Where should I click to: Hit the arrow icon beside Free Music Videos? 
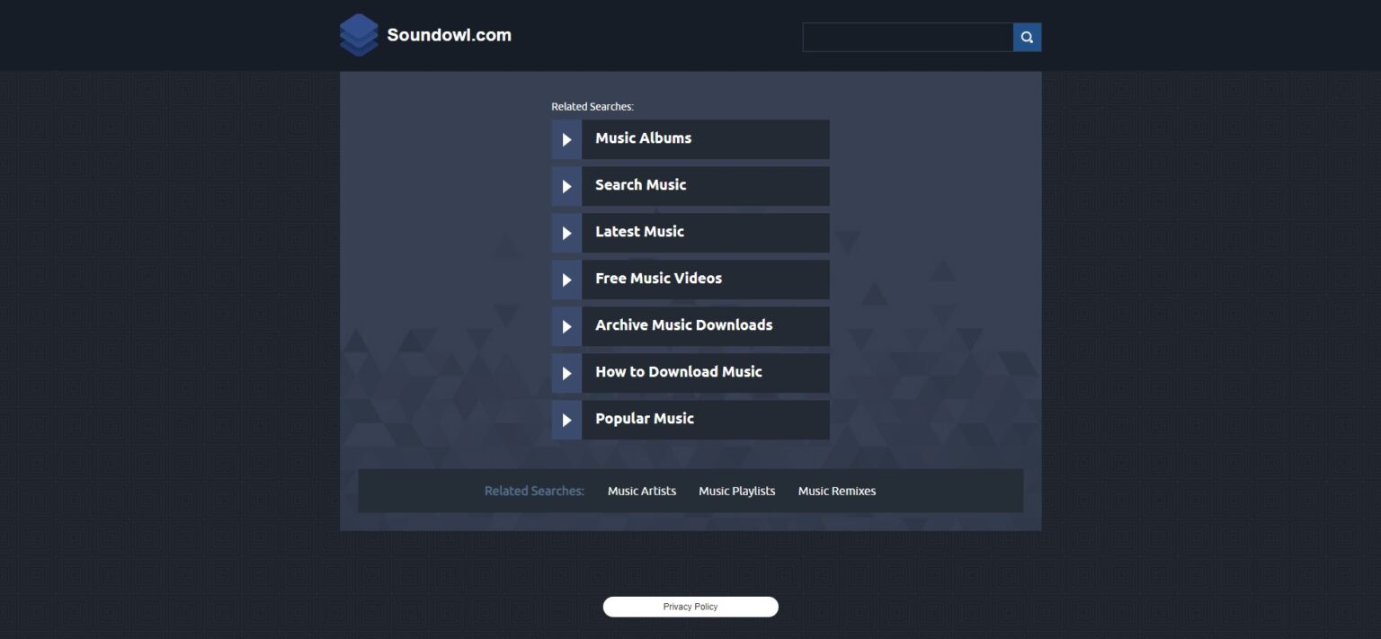tap(566, 280)
